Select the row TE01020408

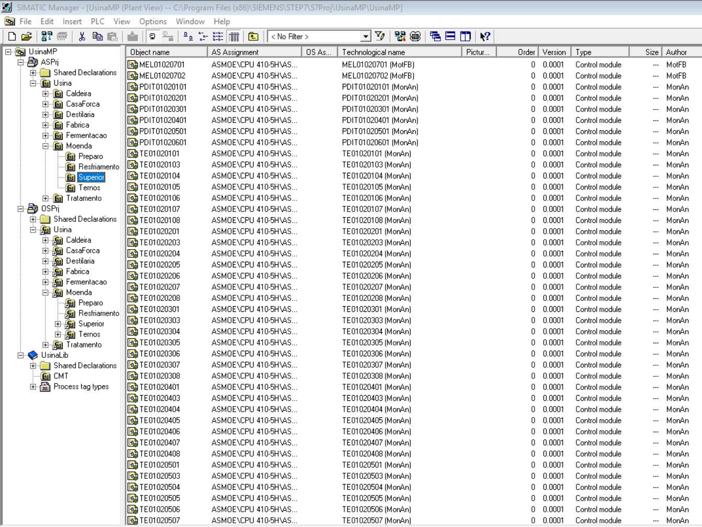pyautogui.click(x=413, y=454)
